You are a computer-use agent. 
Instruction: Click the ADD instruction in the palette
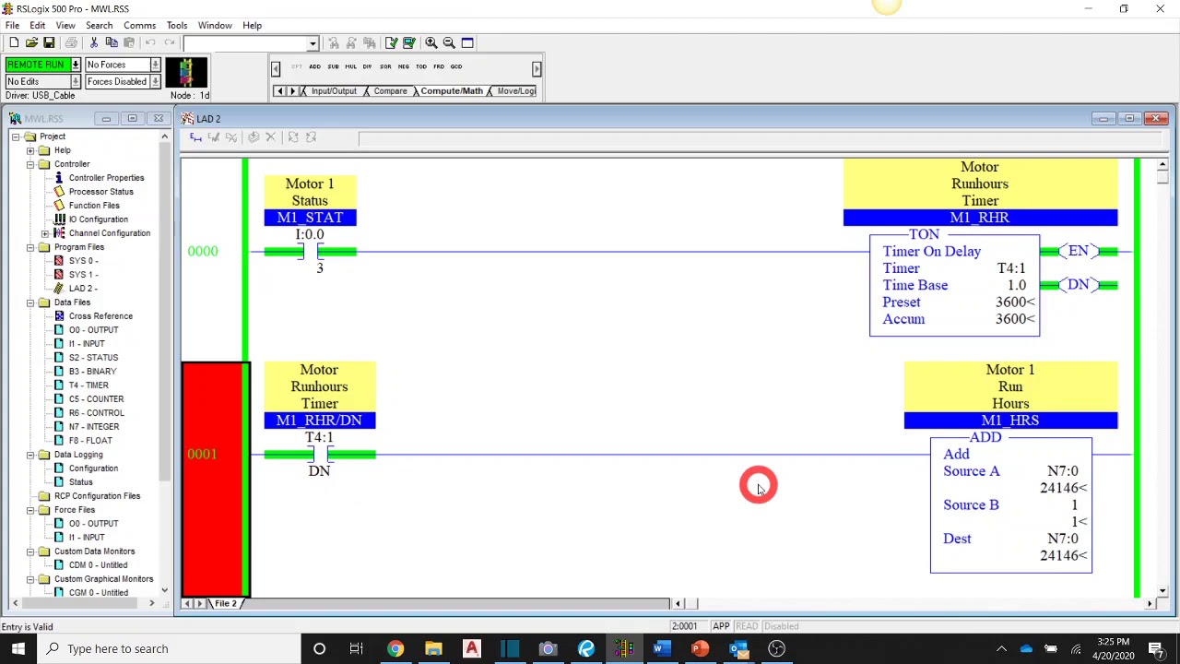[x=315, y=66]
